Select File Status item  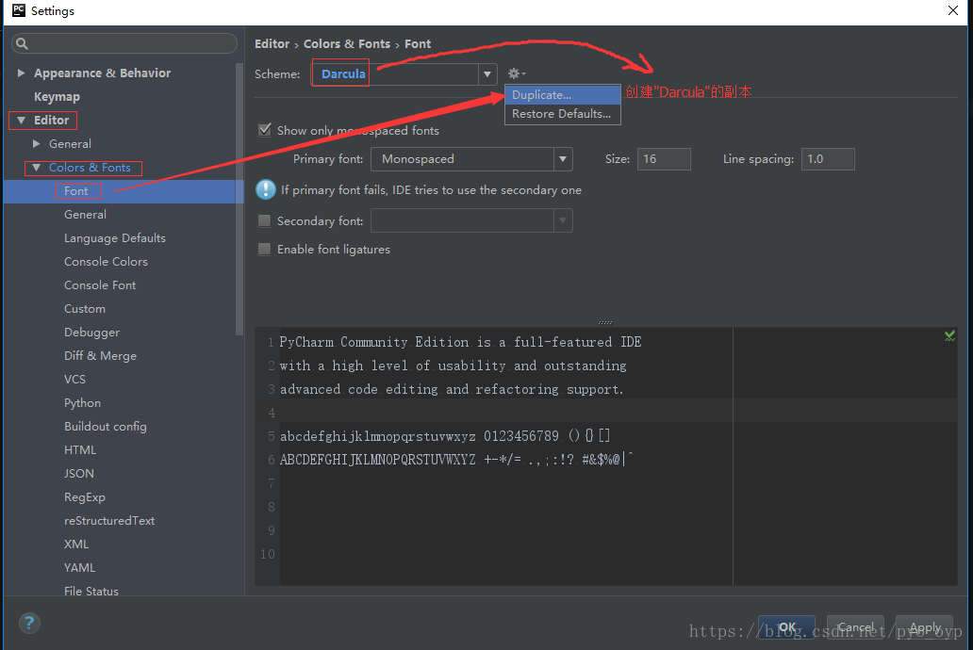pyautogui.click(x=91, y=591)
